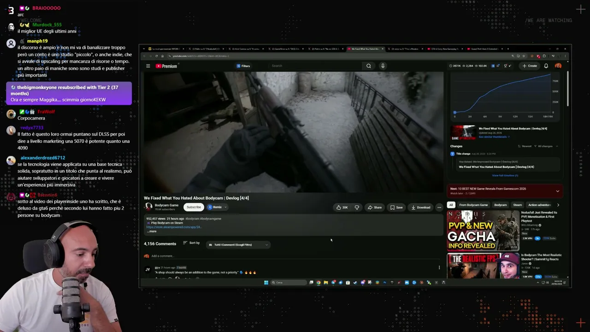The width and height of the screenshot is (590, 332).
Task: Open the Windows Start menu
Action: [x=266, y=283]
